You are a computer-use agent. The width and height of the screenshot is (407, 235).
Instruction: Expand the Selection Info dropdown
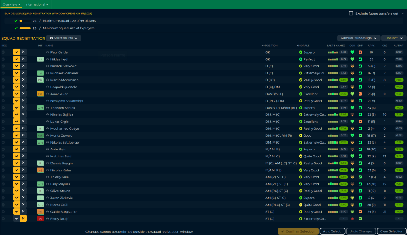tap(63, 38)
